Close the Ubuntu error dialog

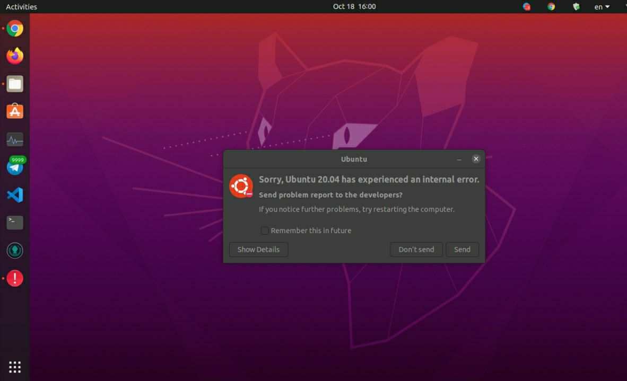[476, 159]
